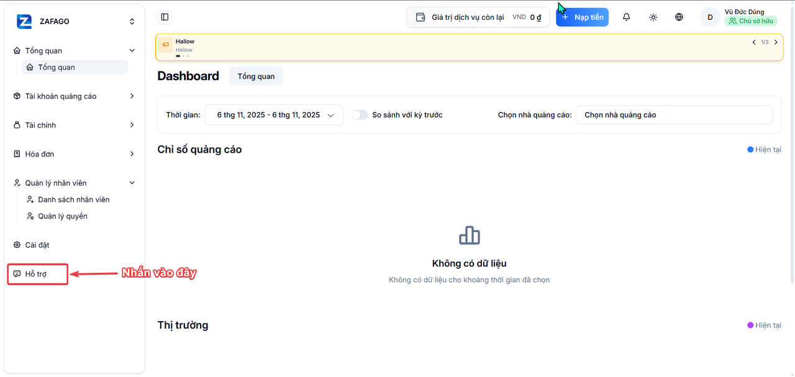Collapse the Tổng quan section chevron

132,51
